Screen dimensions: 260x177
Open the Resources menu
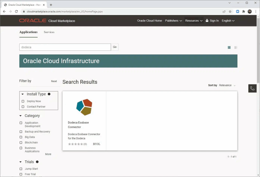tap(194, 21)
